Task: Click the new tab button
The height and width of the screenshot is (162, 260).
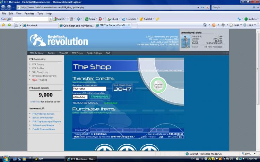Action: (x=134, y=26)
